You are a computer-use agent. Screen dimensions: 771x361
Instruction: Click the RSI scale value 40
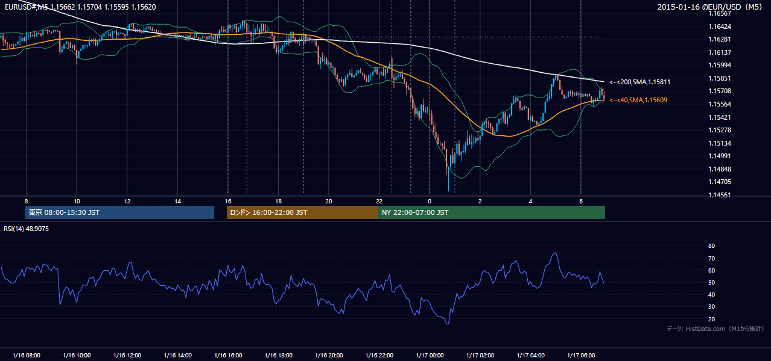tap(711, 295)
